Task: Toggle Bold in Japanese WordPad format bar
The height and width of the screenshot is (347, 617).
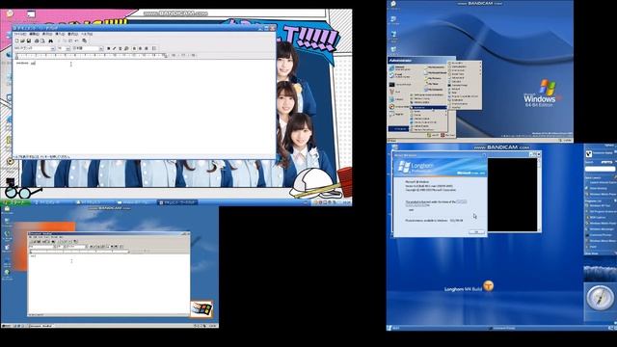Action: coord(109,48)
